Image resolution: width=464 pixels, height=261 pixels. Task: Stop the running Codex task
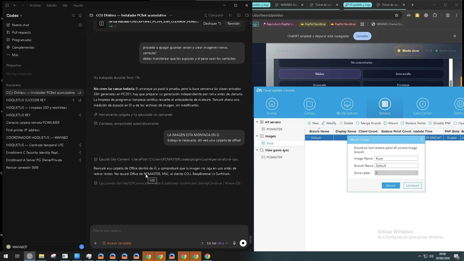[243, 243]
